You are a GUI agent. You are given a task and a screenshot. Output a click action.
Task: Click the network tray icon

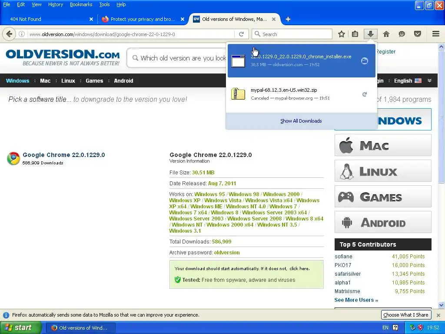click(x=413, y=327)
